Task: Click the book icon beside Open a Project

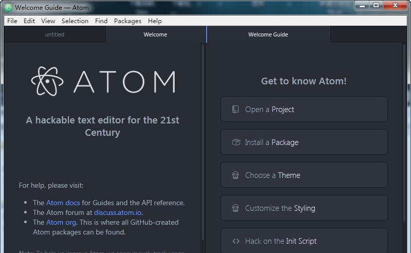Action: click(x=235, y=109)
